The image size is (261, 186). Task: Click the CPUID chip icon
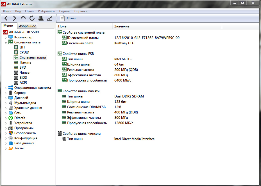click(16, 52)
